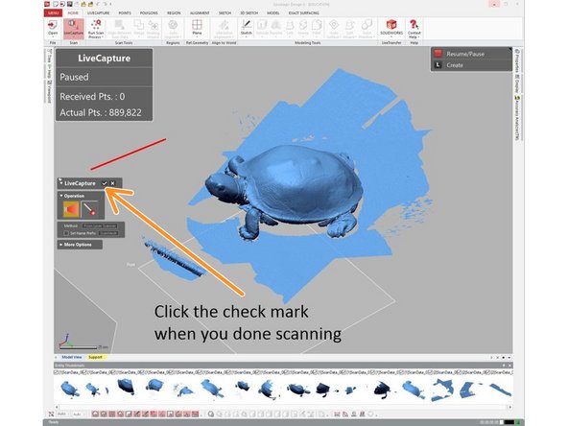Launch the SOLIDWORKS LiveTransfer icon

(x=391, y=28)
